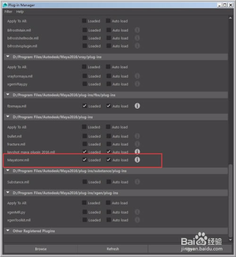Click the Browse button
This screenshot has height=257, width=236.
point(41,249)
